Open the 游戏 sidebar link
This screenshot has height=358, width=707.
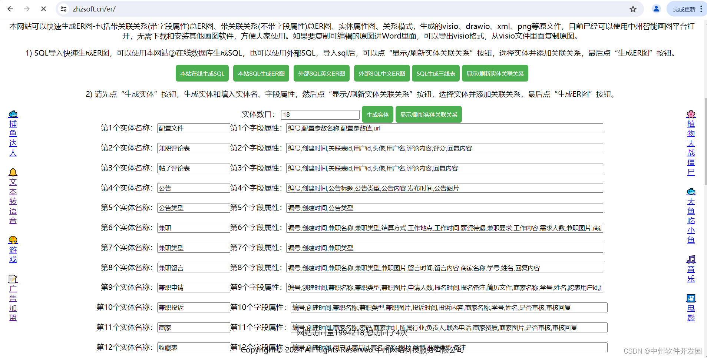tap(13, 255)
